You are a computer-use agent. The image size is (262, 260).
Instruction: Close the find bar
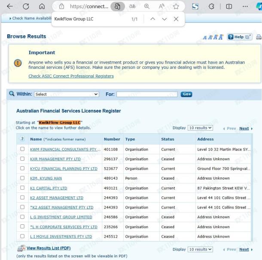click(x=176, y=19)
